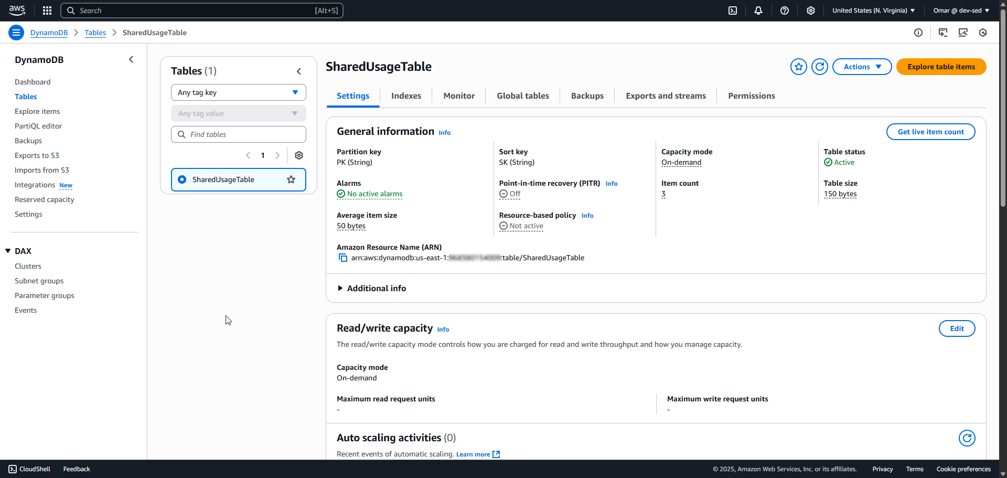Viewport: 1007px width, 478px height.
Task: Open the Any tag key dropdown
Action: click(239, 92)
